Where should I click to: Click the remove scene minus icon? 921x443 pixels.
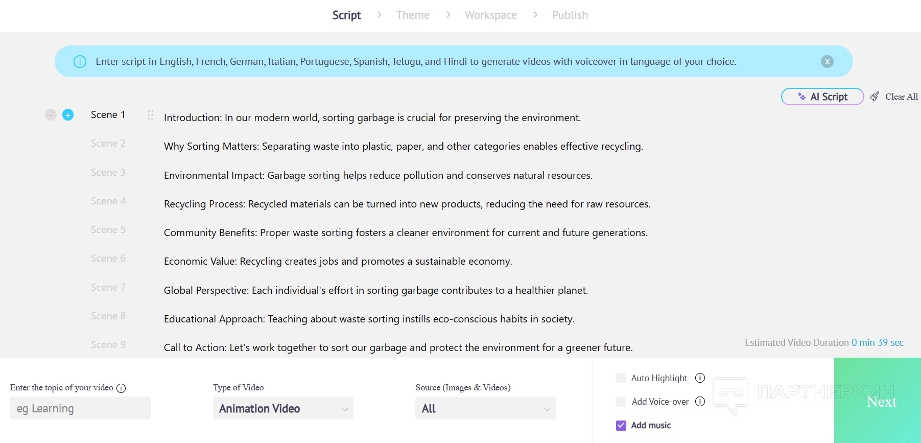[x=51, y=115]
